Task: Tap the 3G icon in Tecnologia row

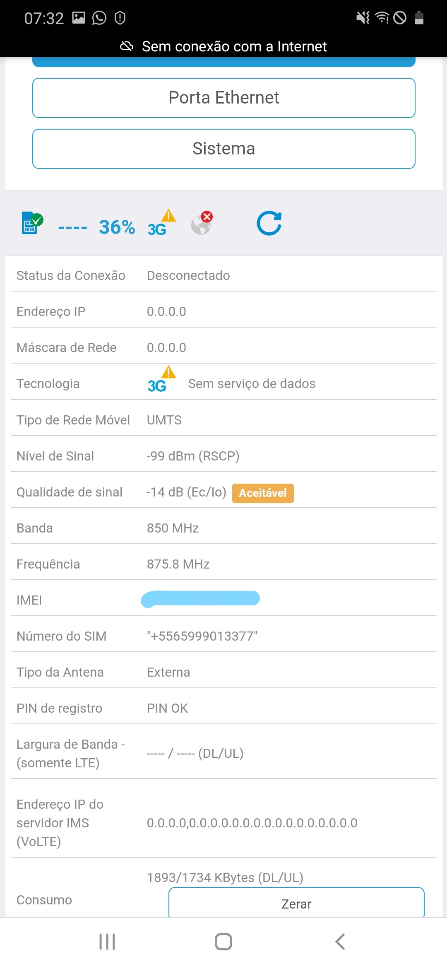Action: click(x=161, y=381)
